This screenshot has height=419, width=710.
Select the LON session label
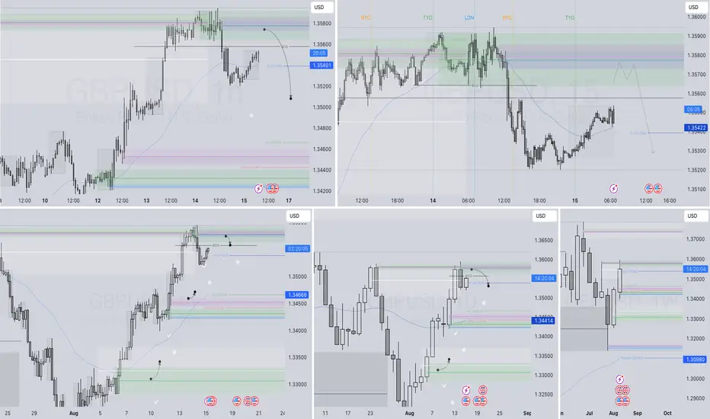[x=469, y=18]
